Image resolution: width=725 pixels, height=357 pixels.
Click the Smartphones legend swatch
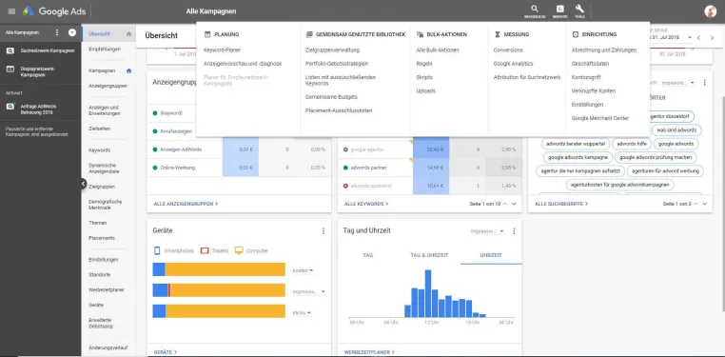pos(157,250)
